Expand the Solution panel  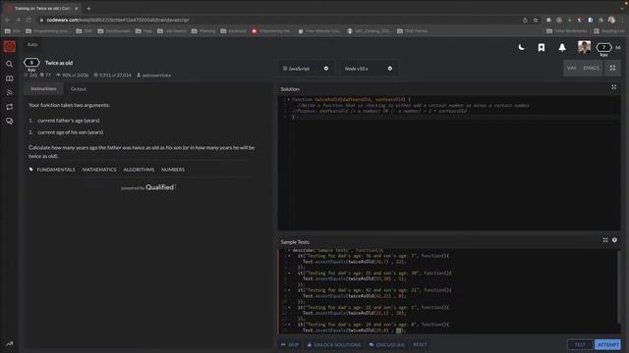point(613,87)
